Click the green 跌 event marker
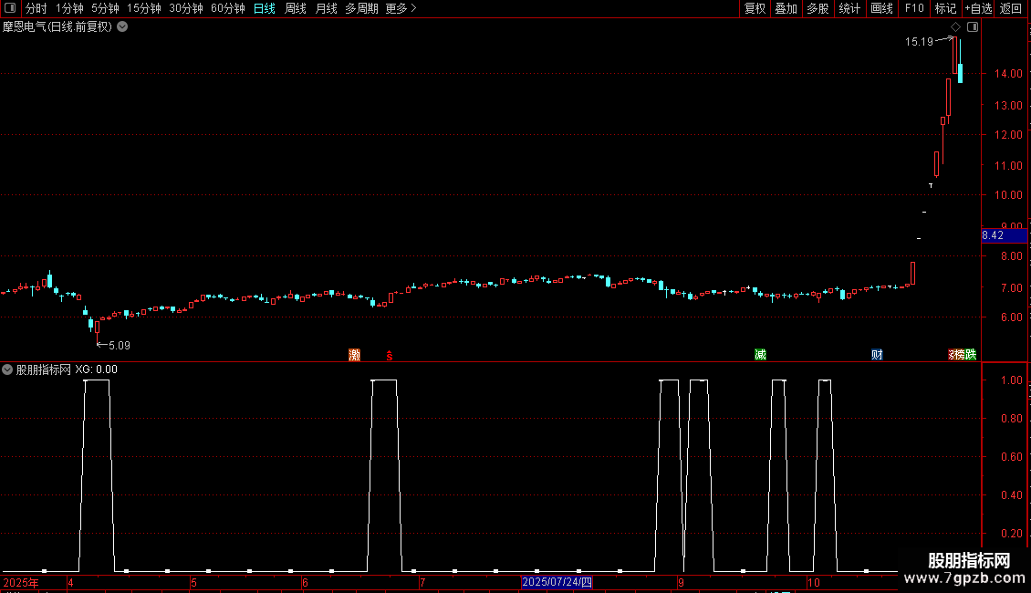Image resolution: width=1031 pixels, height=593 pixels. tap(971, 355)
